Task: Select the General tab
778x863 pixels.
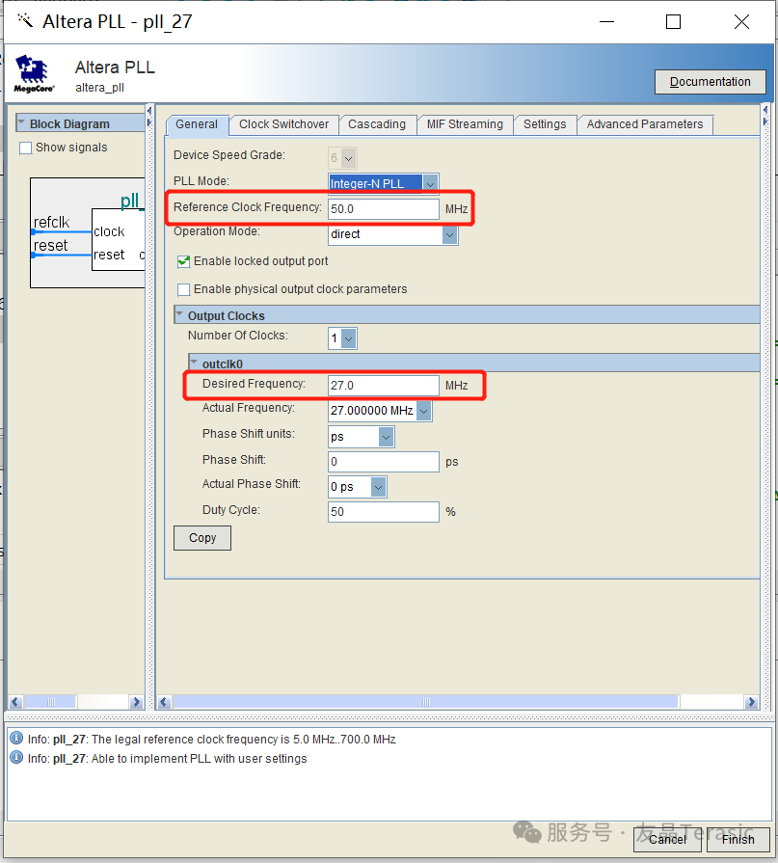Action: pyautogui.click(x=197, y=124)
